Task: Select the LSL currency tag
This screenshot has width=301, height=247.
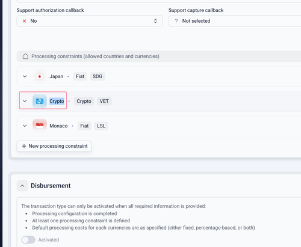Action: pos(101,126)
